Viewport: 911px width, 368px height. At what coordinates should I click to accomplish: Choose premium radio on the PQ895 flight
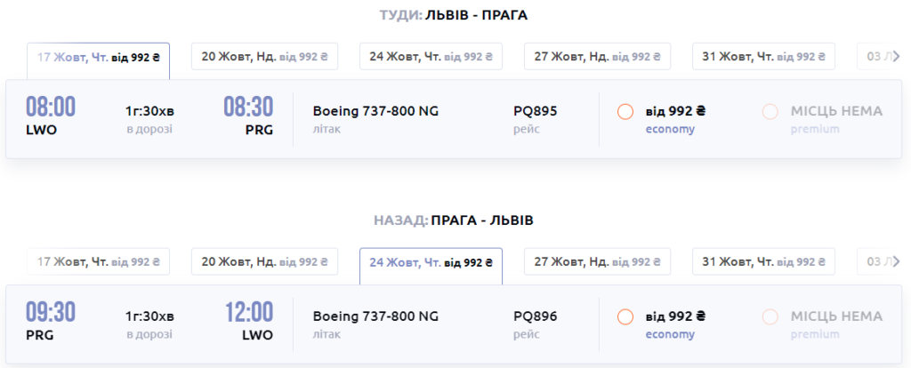point(770,112)
